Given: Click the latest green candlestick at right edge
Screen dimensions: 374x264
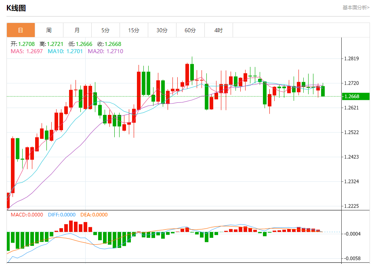Looking at the screenshot, I should (323, 91).
